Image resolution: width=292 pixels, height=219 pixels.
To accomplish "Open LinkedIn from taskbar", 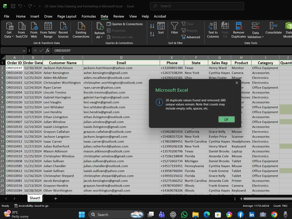I will pyautogui.click(x=252, y=215).
